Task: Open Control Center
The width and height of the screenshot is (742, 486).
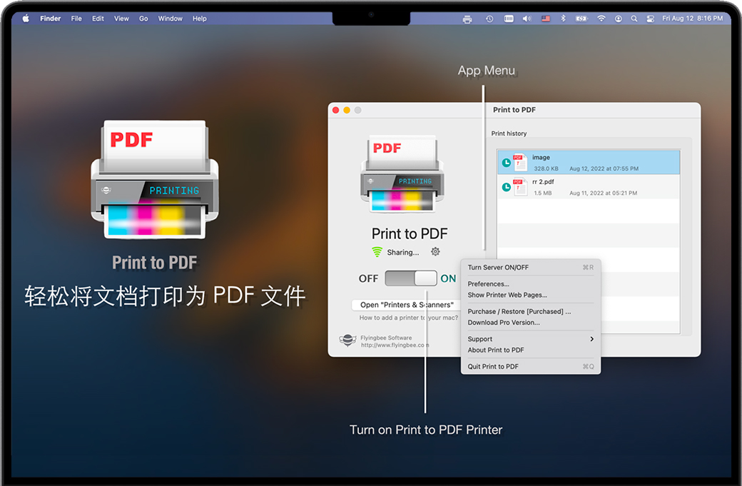Action: (x=650, y=19)
